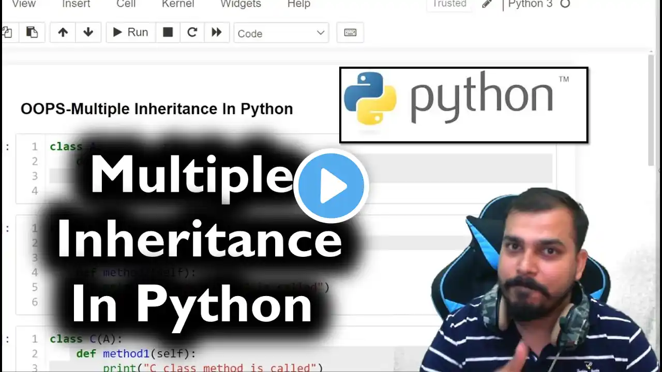The height and width of the screenshot is (372, 662).
Task: Click the line "def method1(self):"
Action: pyautogui.click(x=136, y=354)
